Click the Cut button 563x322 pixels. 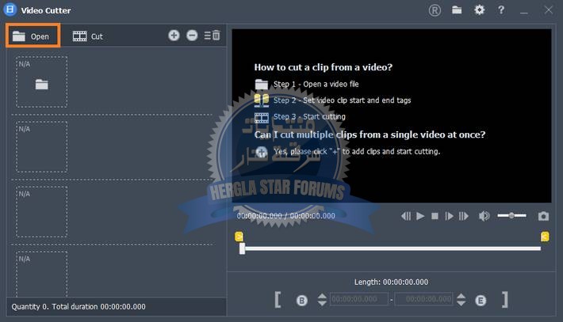pos(88,36)
